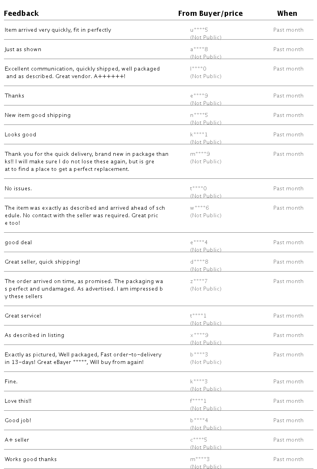The image size is (317, 469).
Task: Click '(Not Public)' under buyer l****0
Action: (206, 76)
